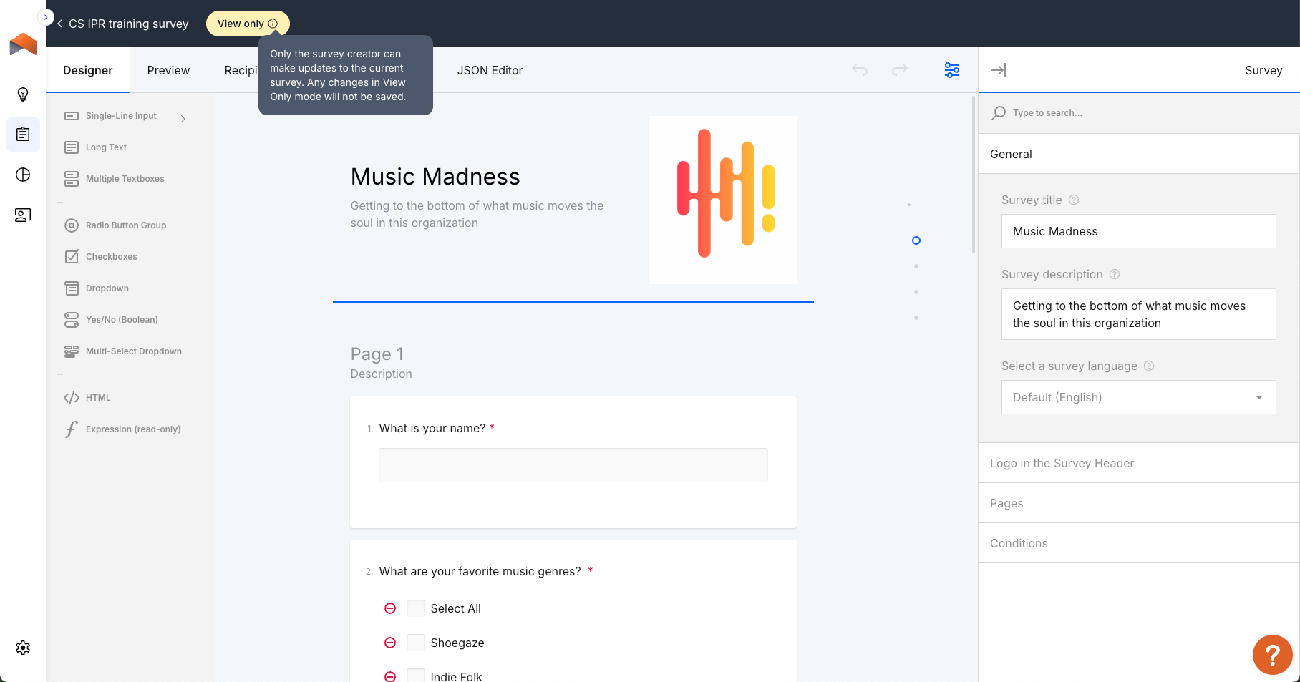Viewport: 1300px width, 682px height.
Task: Open the JSON Editor tab
Action: (490, 70)
